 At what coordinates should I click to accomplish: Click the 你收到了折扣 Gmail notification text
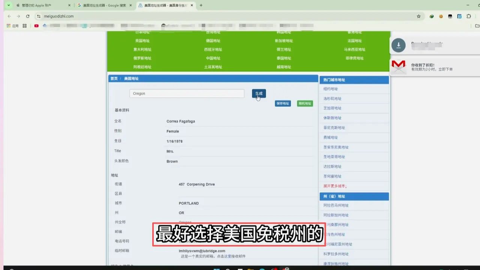click(423, 65)
